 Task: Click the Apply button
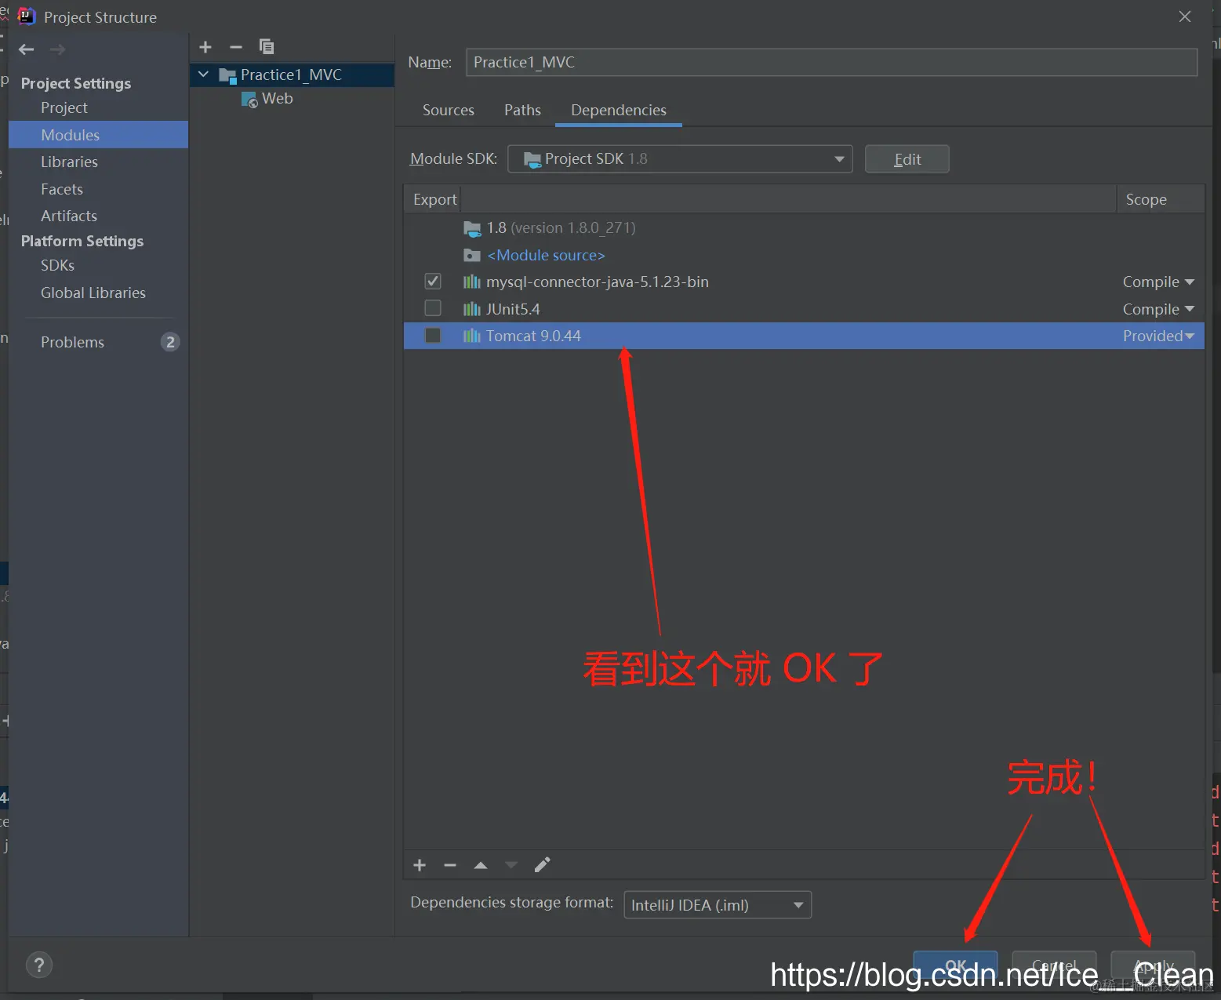(x=1153, y=965)
